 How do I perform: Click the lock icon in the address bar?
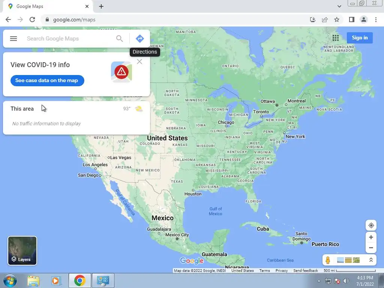(47, 19)
